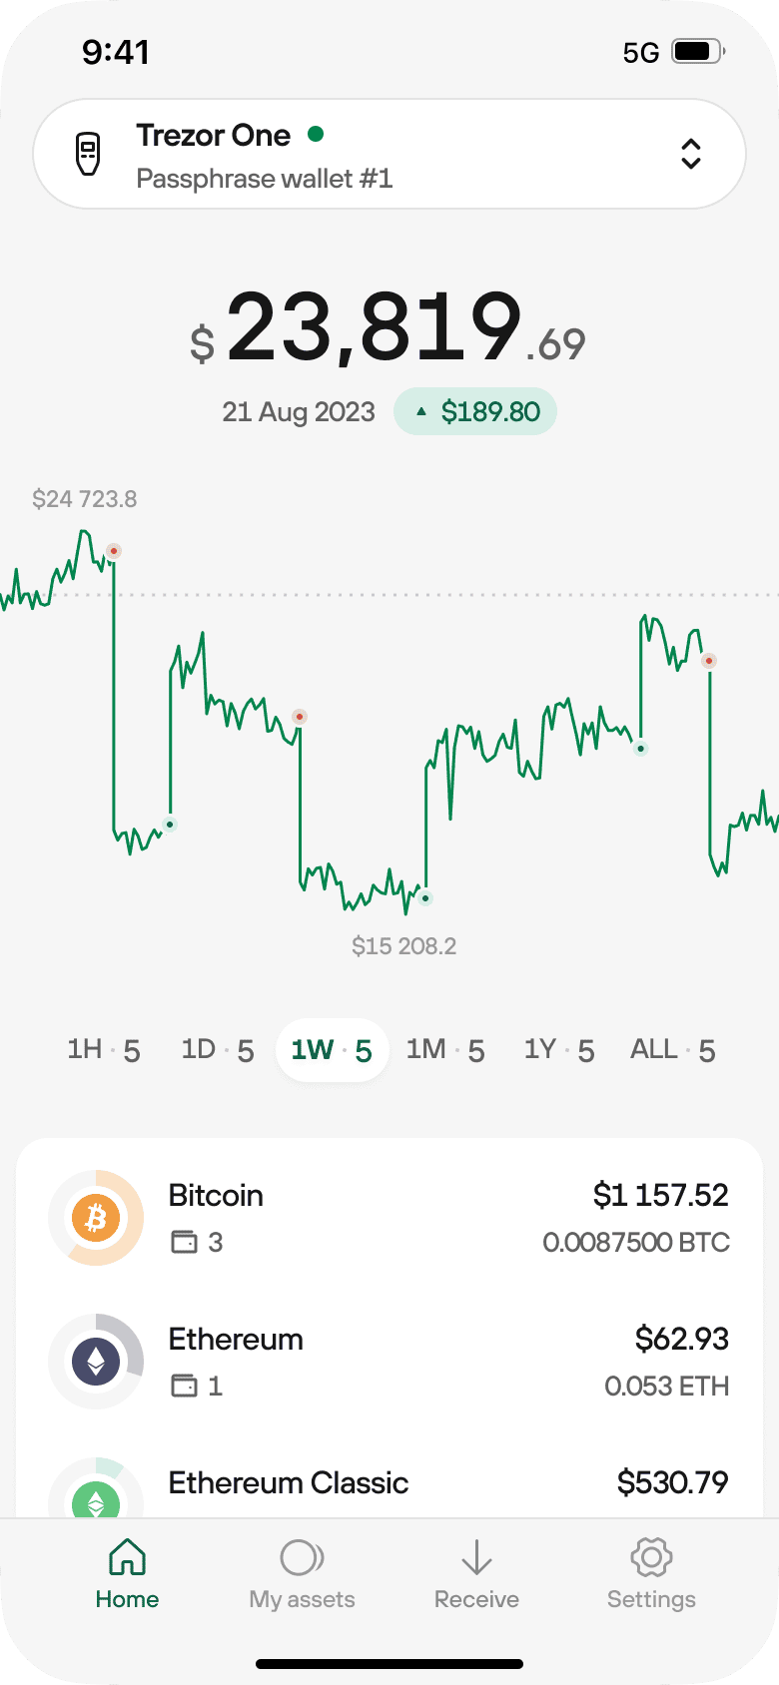Open the Ethereum $62.93 balance row
The width and height of the screenshot is (779, 1685).
[x=389, y=1362]
